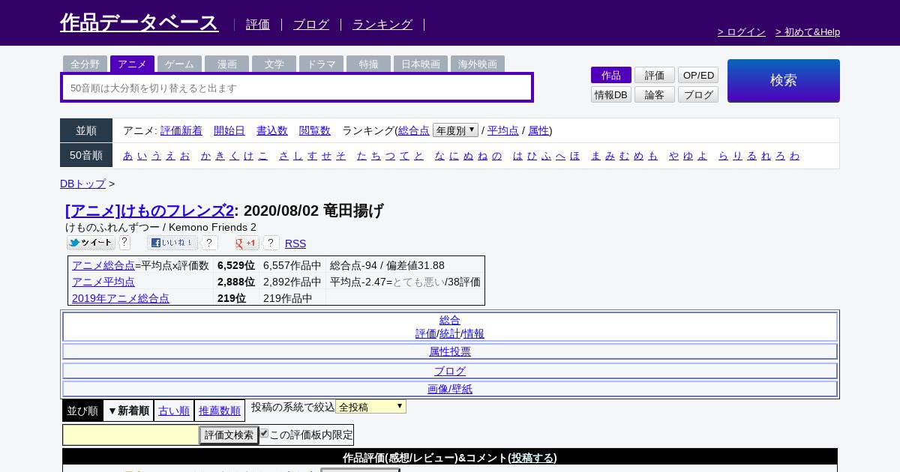Viewport: 900px width, 472px height.
Task: Go to the DBトップ breadcrumb link
Action: (x=82, y=184)
